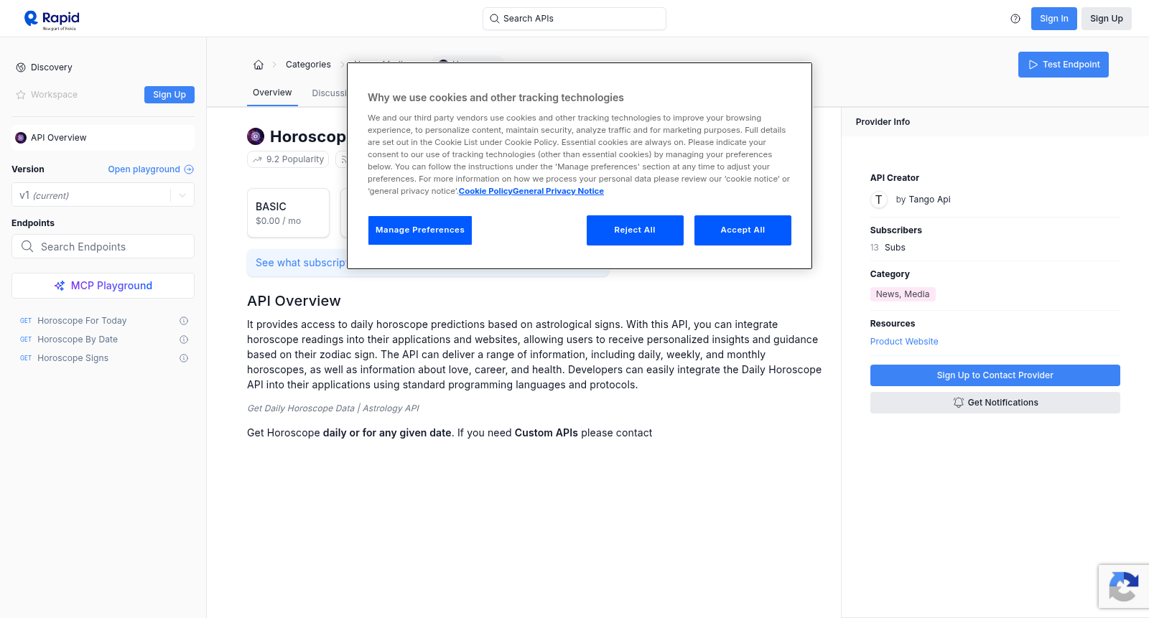
Task: Click info icon for Horoscope For Today
Action: pos(184,321)
